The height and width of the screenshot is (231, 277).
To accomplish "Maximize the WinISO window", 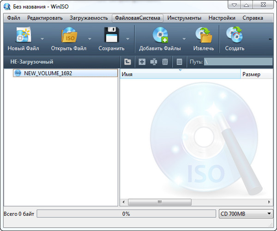I will coord(247,5).
